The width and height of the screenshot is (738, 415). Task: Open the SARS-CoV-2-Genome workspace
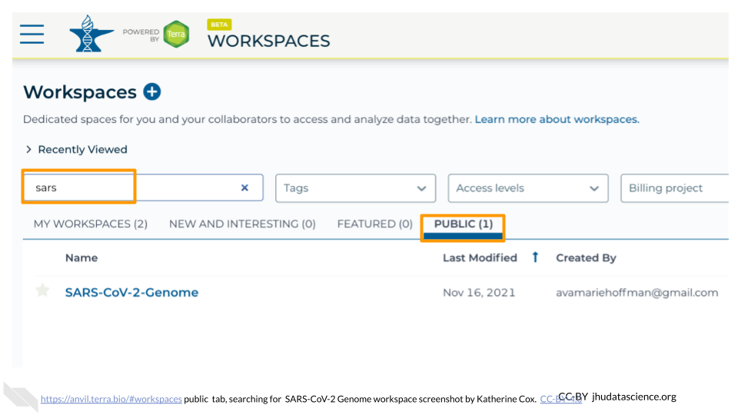pyautogui.click(x=131, y=293)
